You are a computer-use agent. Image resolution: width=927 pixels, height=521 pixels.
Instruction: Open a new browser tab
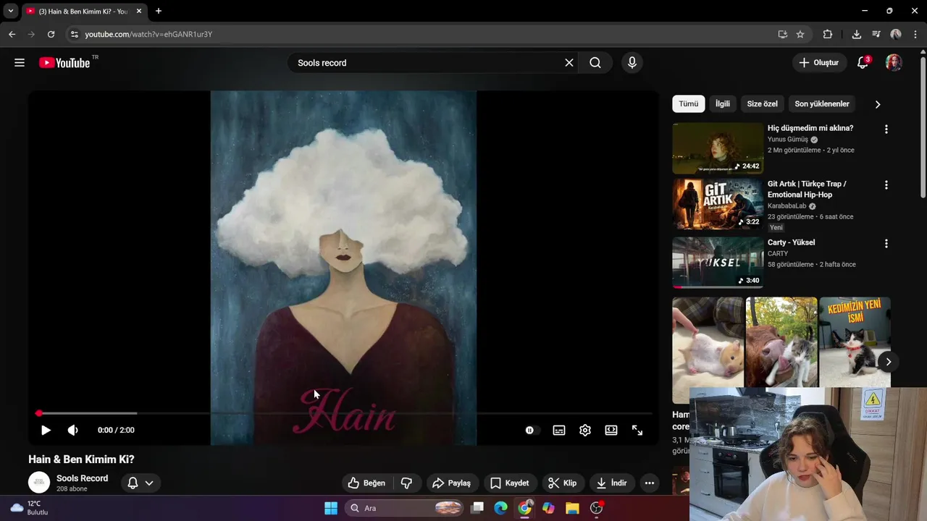(159, 11)
